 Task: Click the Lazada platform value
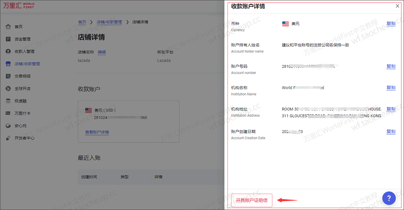point(164,60)
